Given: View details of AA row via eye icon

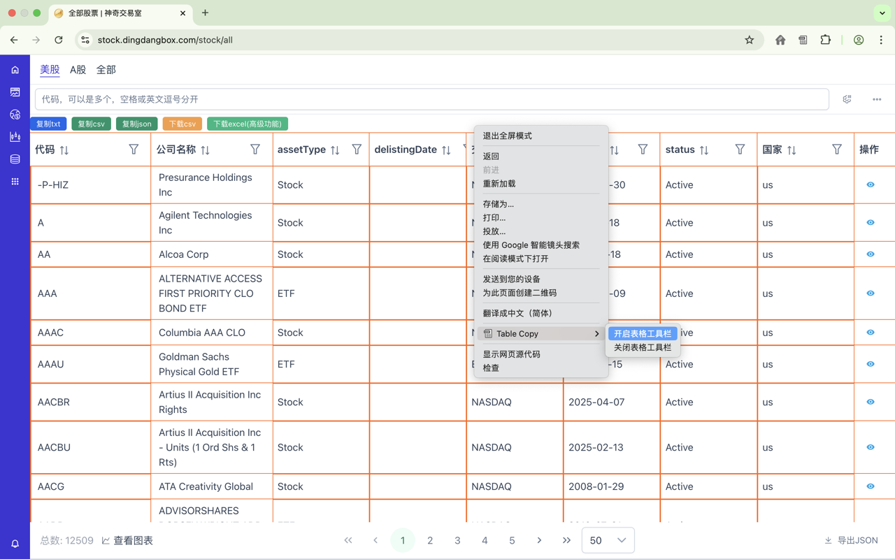Looking at the screenshot, I should (x=869, y=254).
